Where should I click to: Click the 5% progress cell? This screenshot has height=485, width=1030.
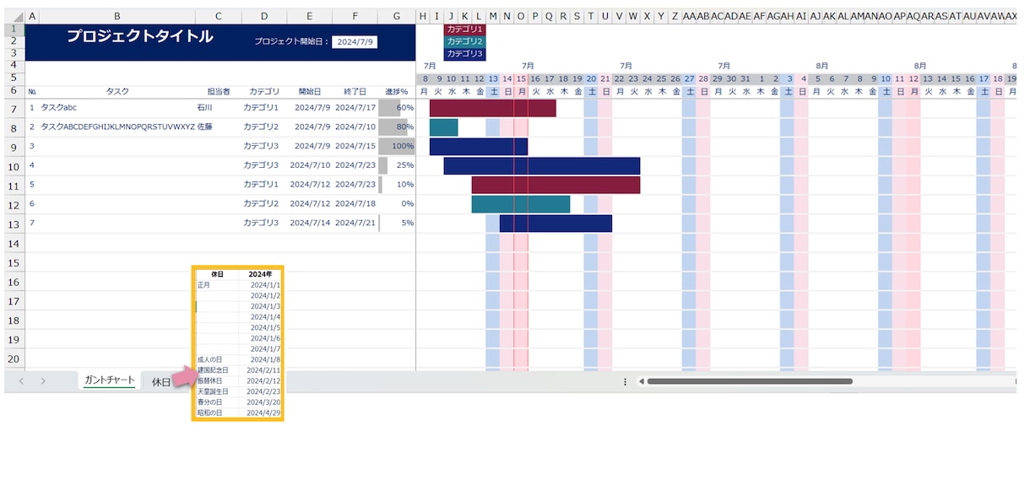(x=397, y=223)
